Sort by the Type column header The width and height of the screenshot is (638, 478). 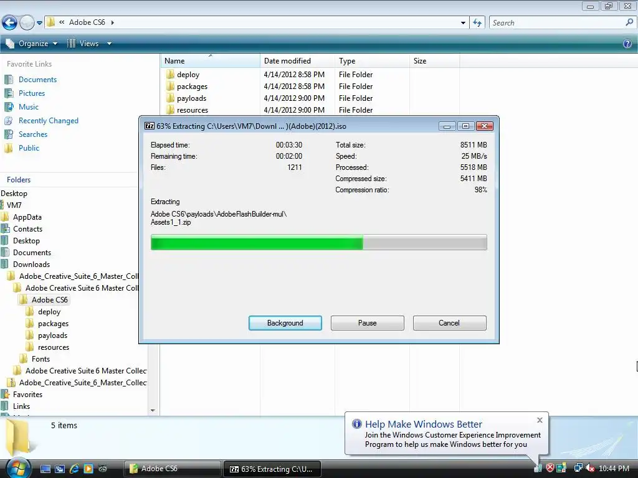[x=372, y=60]
